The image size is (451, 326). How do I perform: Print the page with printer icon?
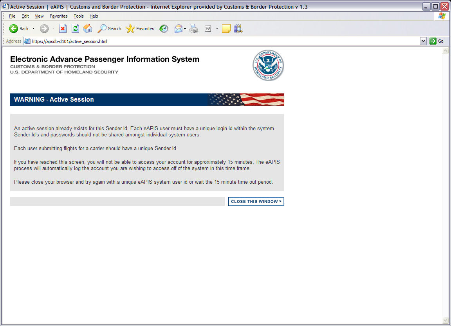point(194,29)
